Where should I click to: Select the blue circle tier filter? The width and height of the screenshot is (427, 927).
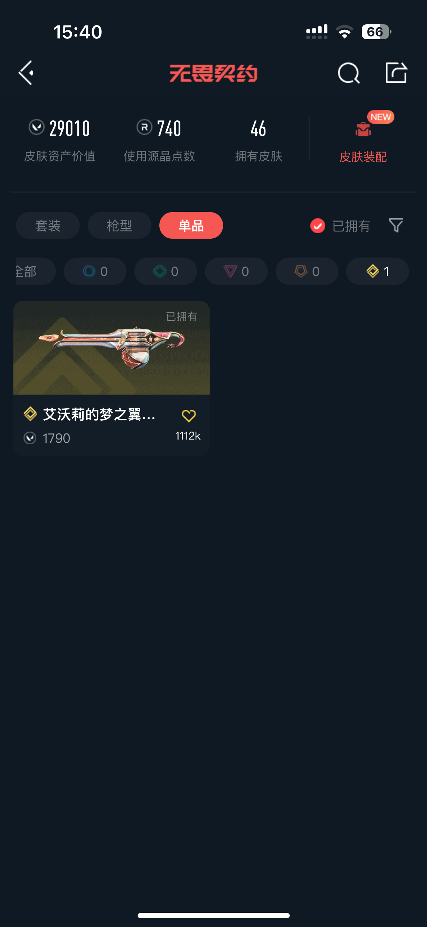tap(95, 271)
